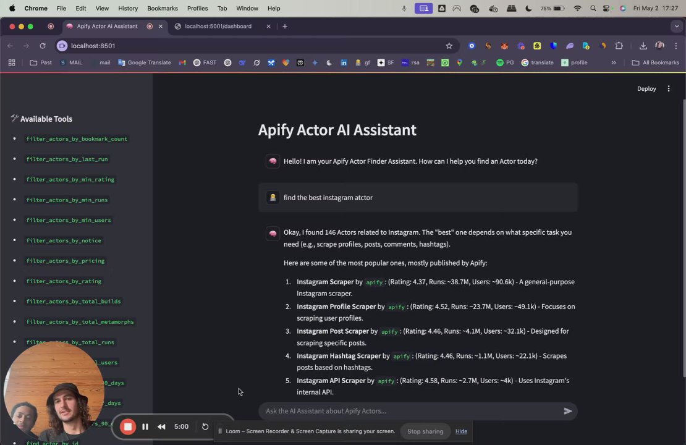
Task: Open the Bookmarks menu
Action: (x=163, y=8)
